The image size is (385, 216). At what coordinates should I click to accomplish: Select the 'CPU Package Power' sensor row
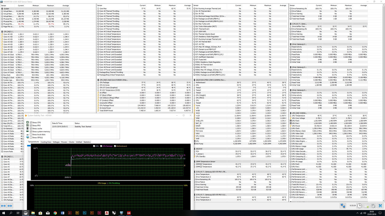tap(145, 105)
